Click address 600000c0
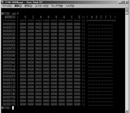Image resolution: width=130 pixels, height=113 pixels. pos(9,66)
